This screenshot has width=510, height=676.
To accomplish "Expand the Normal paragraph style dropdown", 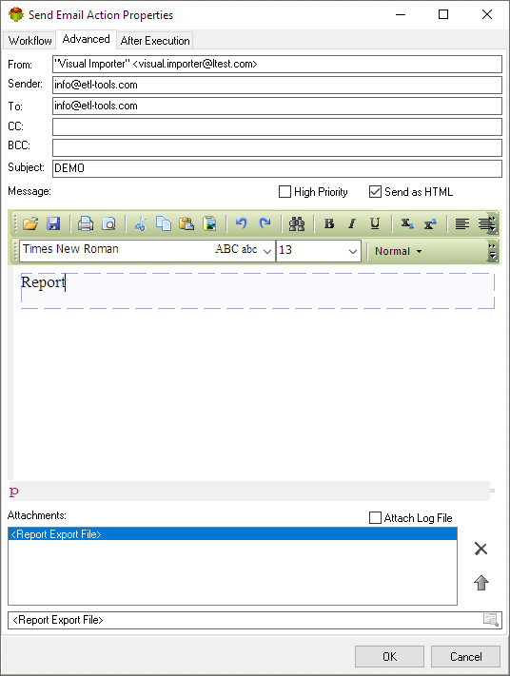I will click(398, 251).
